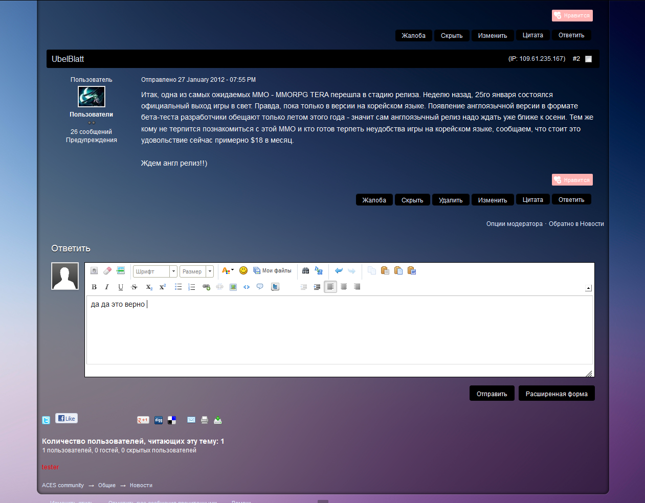Click the eraser remove-formatting icon

(x=107, y=270)
